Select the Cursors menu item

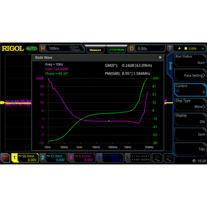[x=190, y=90]
